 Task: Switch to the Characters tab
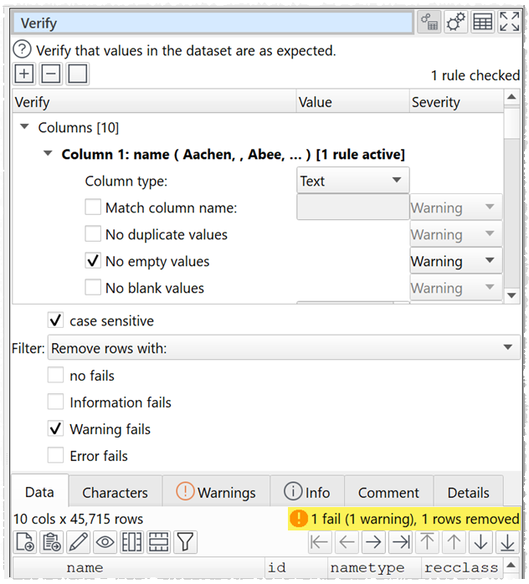coord(115,492)
